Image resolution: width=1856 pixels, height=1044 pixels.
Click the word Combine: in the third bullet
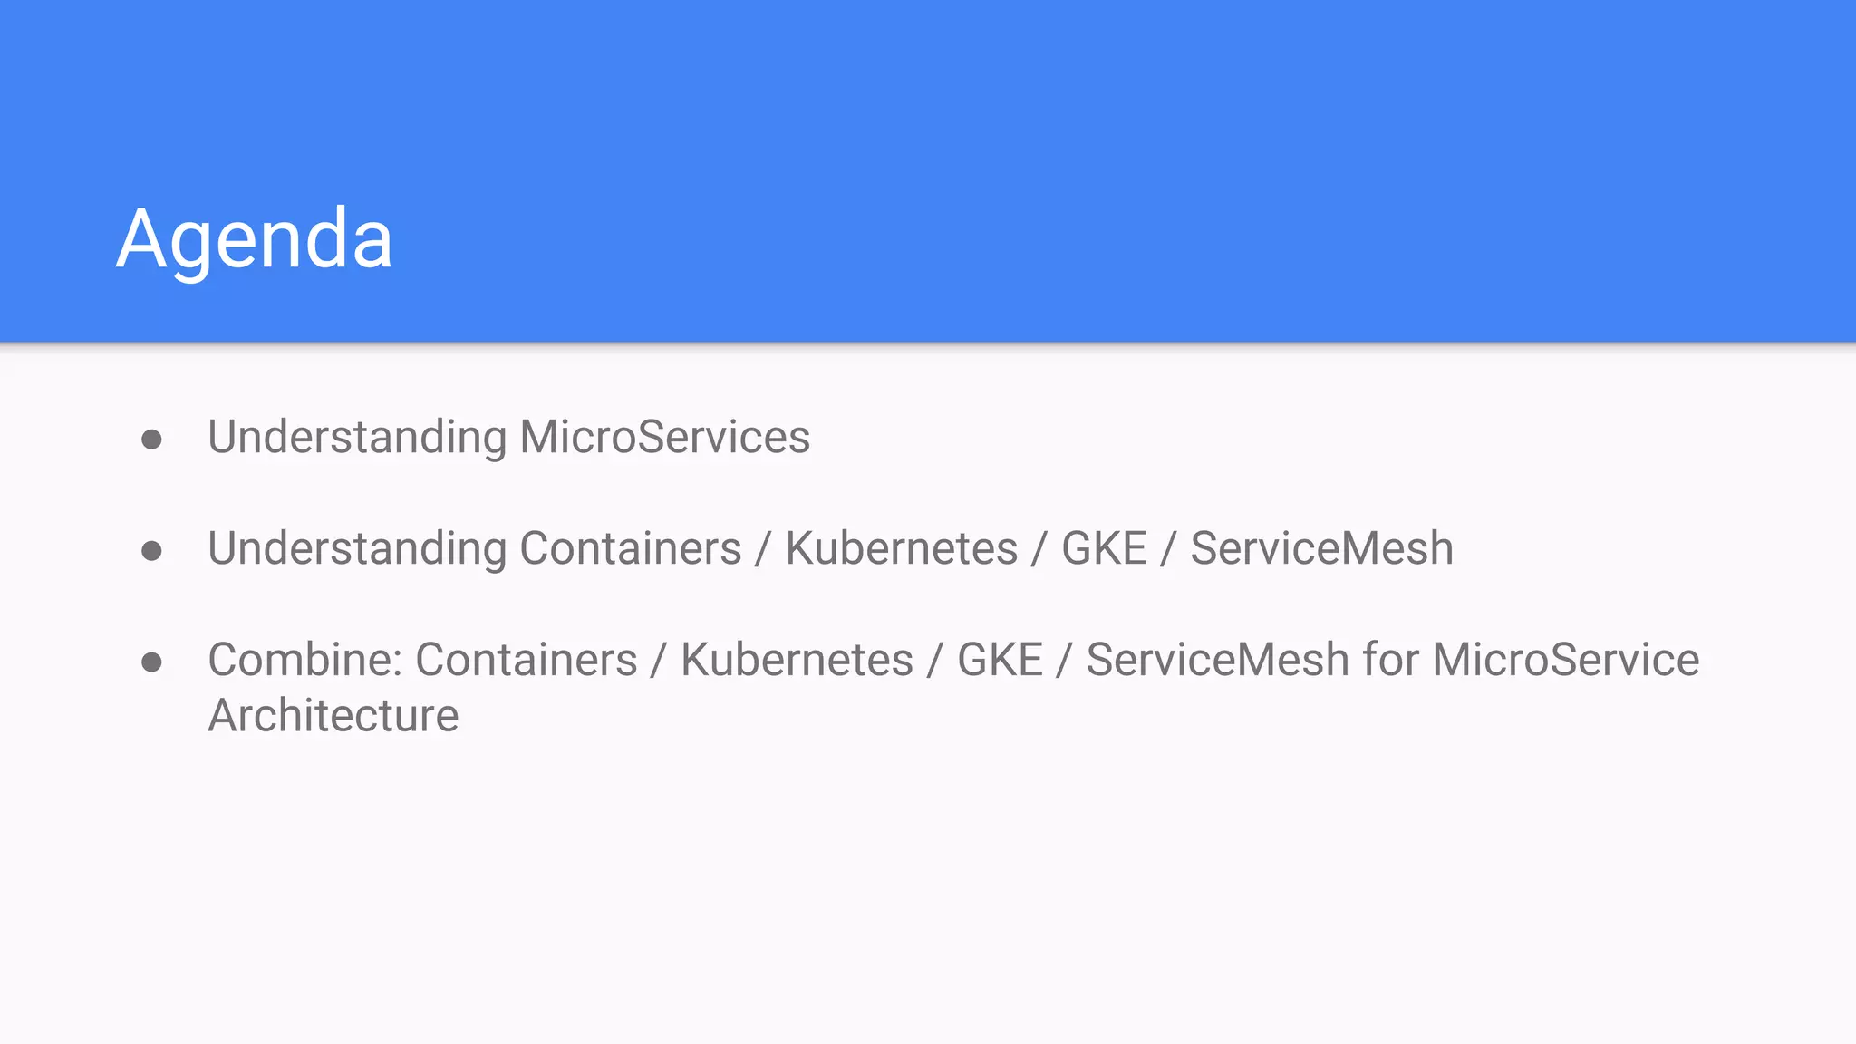point(304,660)
